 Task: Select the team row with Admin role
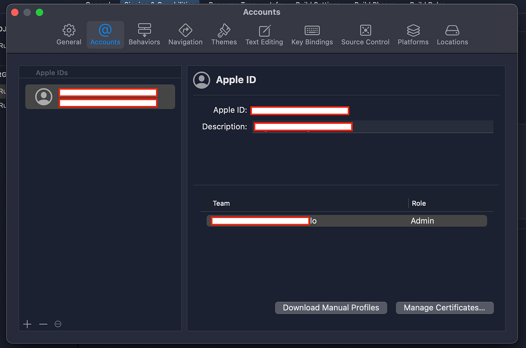pos(346,221)
